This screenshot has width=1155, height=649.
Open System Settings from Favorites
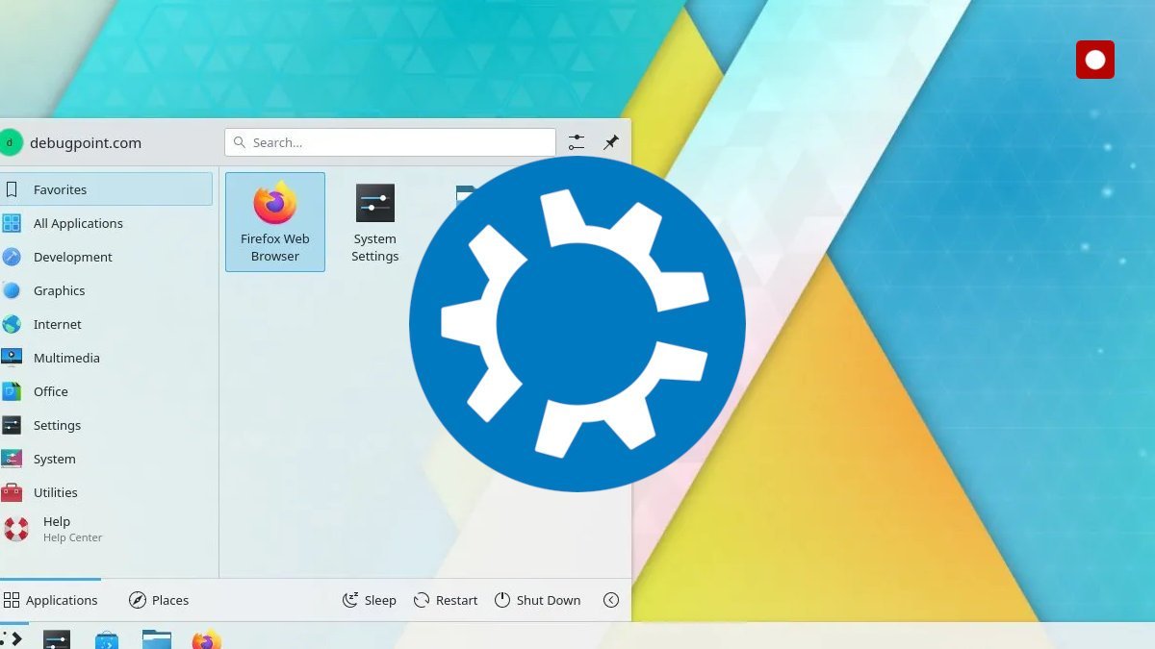(374, 221)
